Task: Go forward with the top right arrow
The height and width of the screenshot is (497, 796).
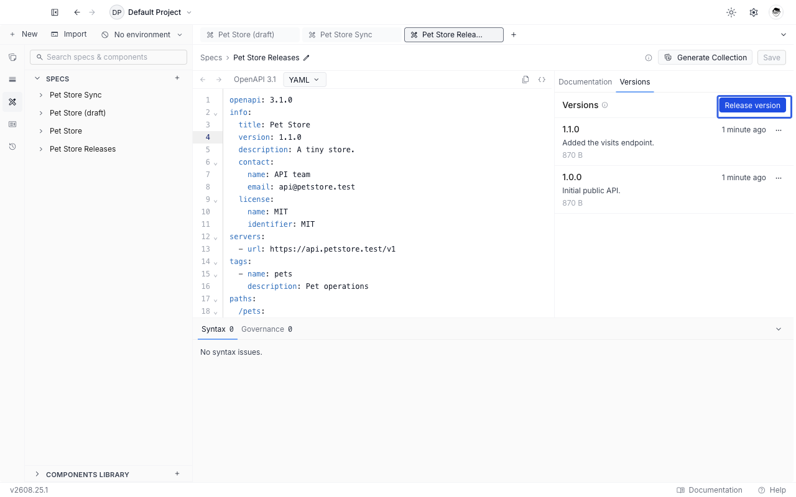Action: click(x=92, y=12)
